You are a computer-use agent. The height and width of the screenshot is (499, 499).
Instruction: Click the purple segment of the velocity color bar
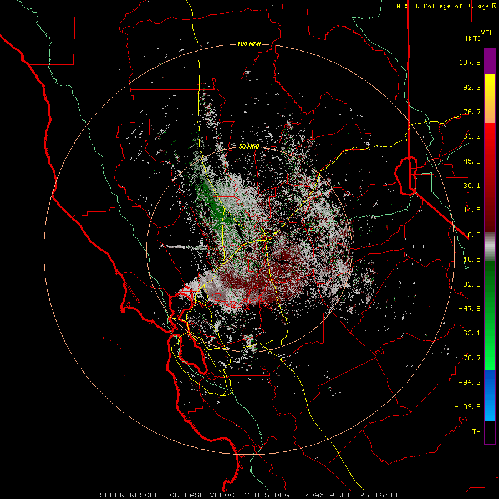pyautogui.click(x=490, y=62)
